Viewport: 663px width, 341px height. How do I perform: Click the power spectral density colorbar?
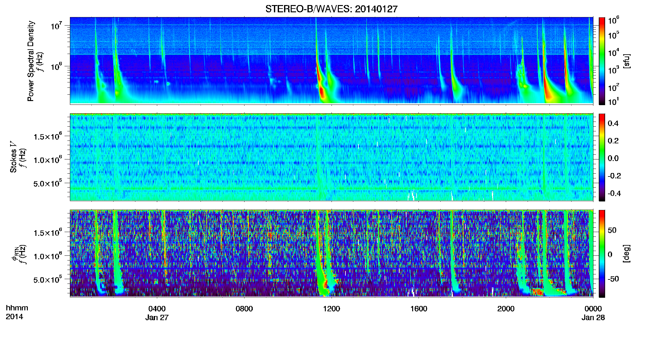tap(602, 61)
